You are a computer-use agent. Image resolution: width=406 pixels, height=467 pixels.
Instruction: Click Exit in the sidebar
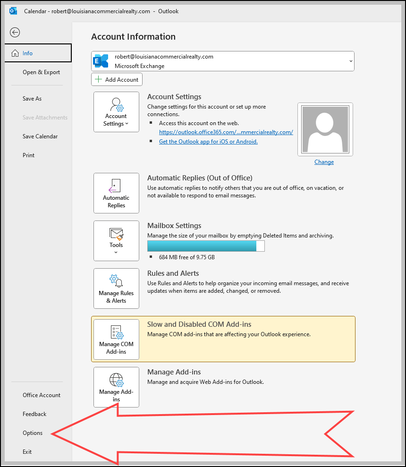tap(27, 452)
